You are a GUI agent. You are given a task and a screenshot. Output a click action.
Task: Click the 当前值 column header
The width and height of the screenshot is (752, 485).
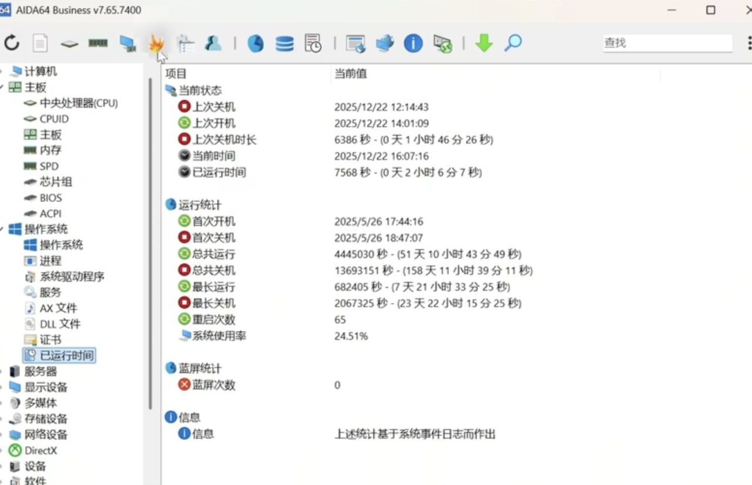[x=351, y=73]
